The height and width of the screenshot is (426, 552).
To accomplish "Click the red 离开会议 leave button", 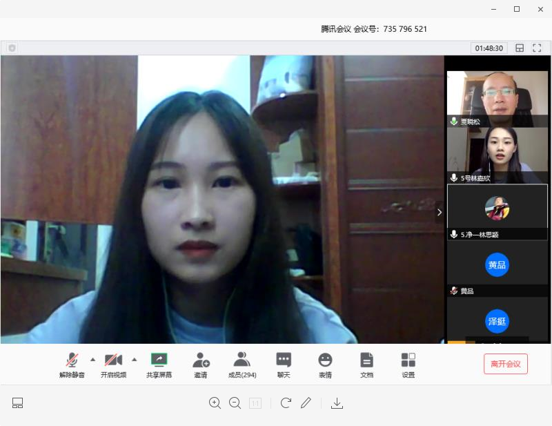I will 506,364.
